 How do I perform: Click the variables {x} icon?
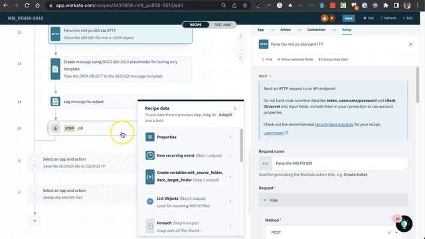point(150,177)
